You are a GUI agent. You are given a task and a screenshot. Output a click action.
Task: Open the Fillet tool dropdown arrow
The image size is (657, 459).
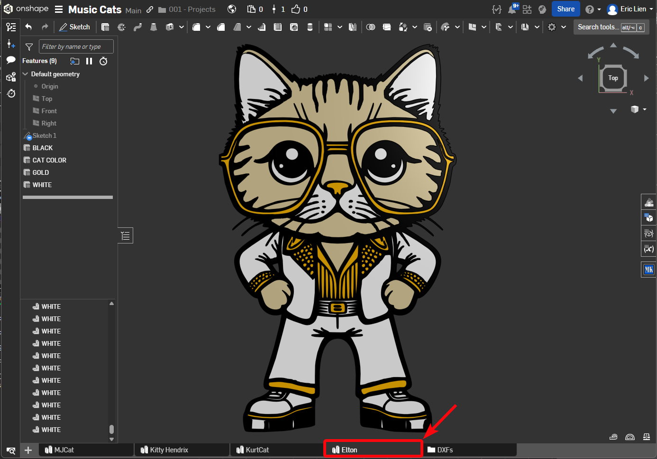click(208, 27)
